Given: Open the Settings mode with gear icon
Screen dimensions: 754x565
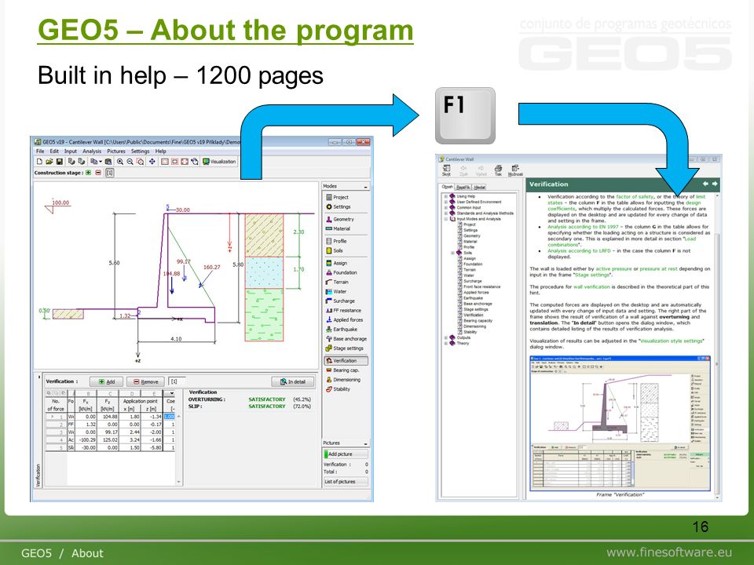Looking at the screenshot, I should click(x=339, y=207).
